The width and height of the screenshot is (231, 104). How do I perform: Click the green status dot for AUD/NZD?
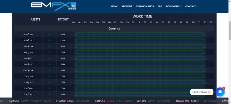click(x=49, y=58)
